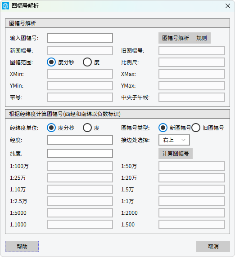Click the 图幅号解析 规则 button

185,38
